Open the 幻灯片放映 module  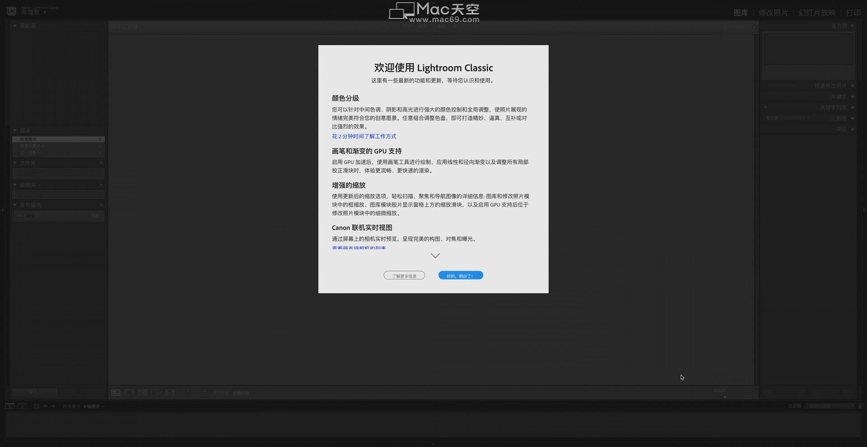pyautogui.click(x=817, y=13)
